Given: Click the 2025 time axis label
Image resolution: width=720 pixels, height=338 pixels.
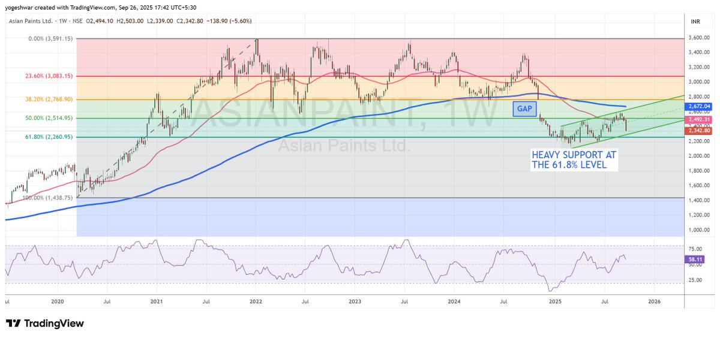Looking at the screenshot, I should pos(554,303).
